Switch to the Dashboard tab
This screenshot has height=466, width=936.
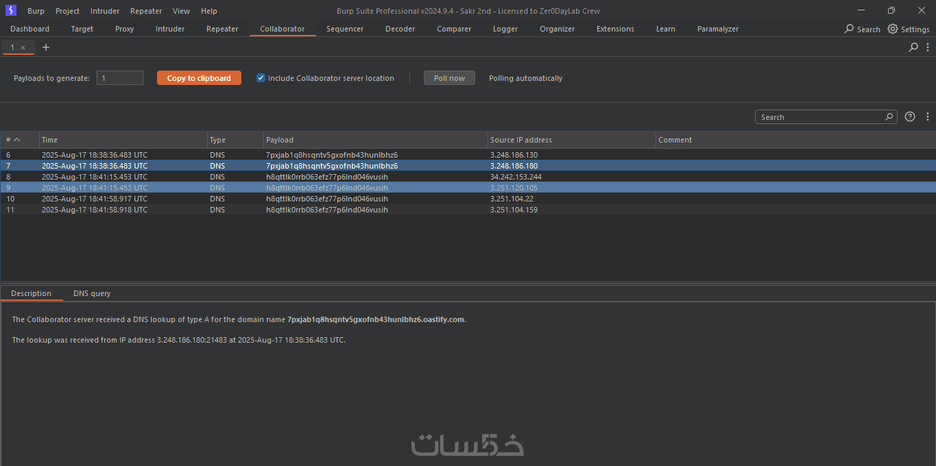[29, 29]
